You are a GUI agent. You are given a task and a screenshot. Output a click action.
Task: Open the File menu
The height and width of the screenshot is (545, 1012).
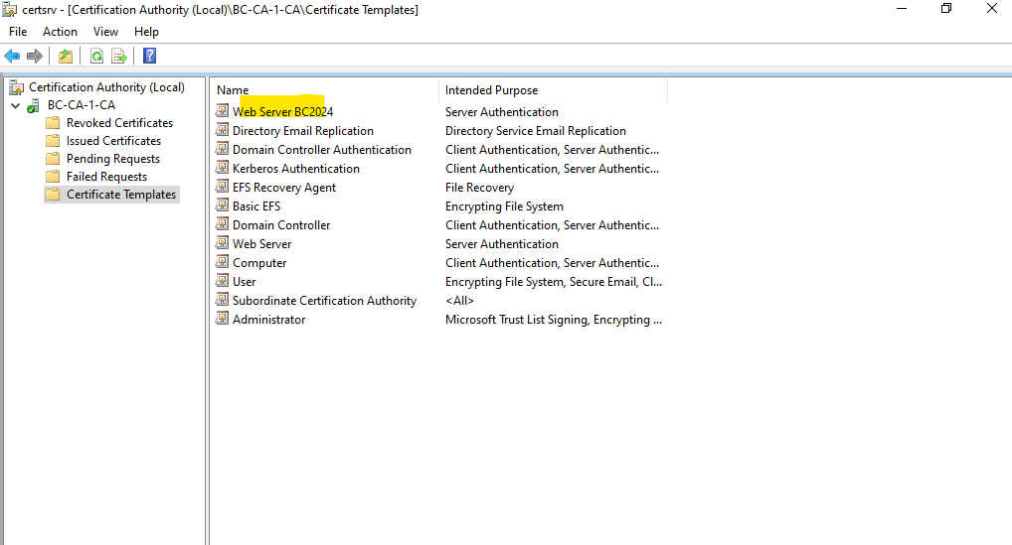click(18, 32)
